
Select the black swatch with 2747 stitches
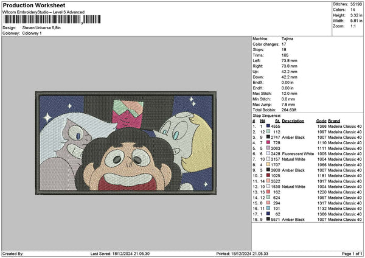coord(268,137)
